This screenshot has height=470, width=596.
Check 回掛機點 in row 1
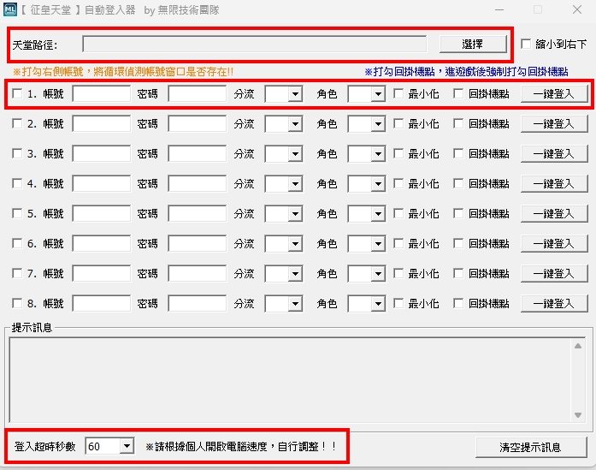(459, 93)
